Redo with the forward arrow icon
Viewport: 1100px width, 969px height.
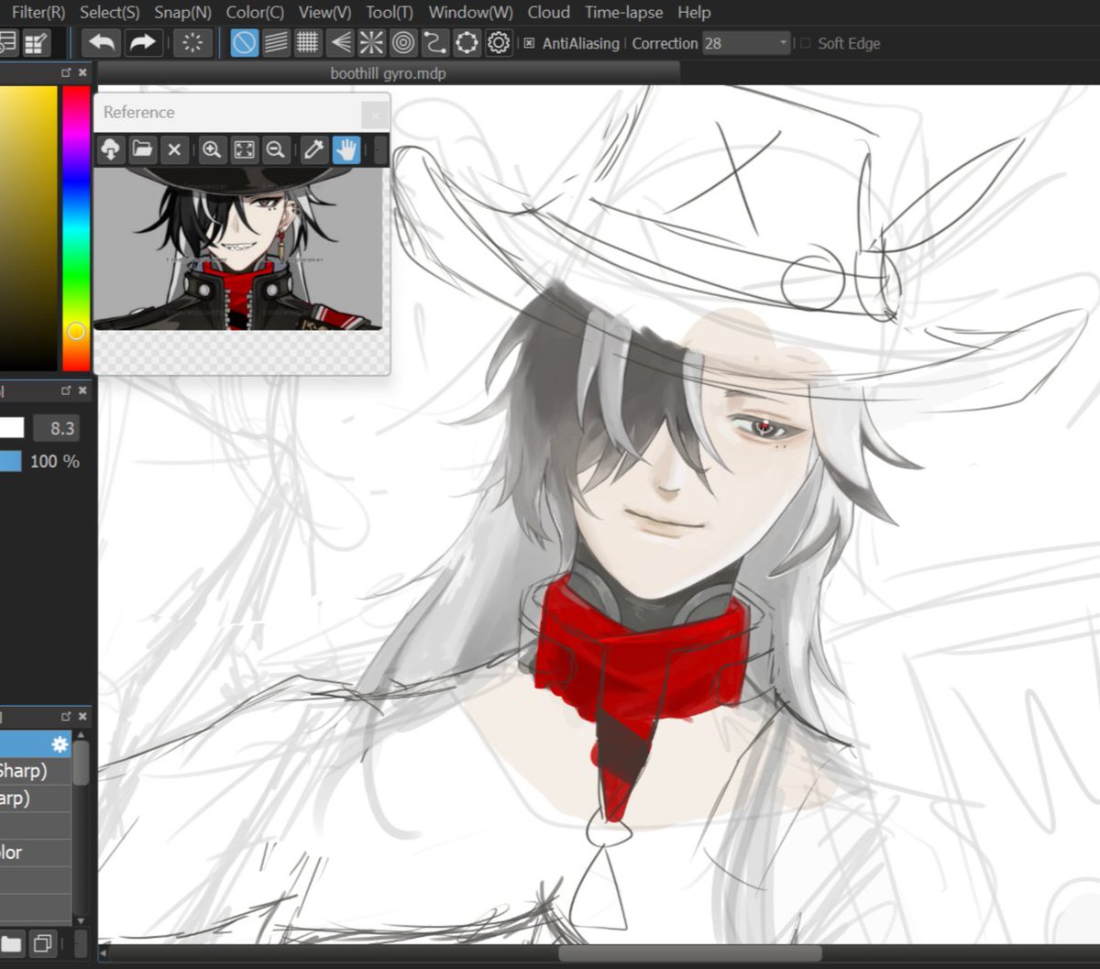click(141, 43)
